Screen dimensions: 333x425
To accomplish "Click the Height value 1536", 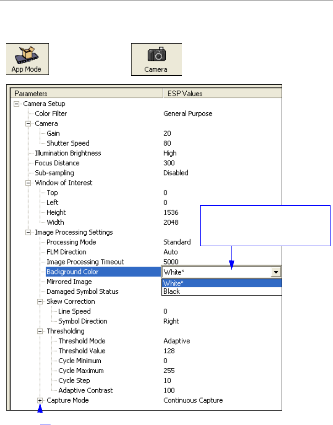I will pos(171,212).
